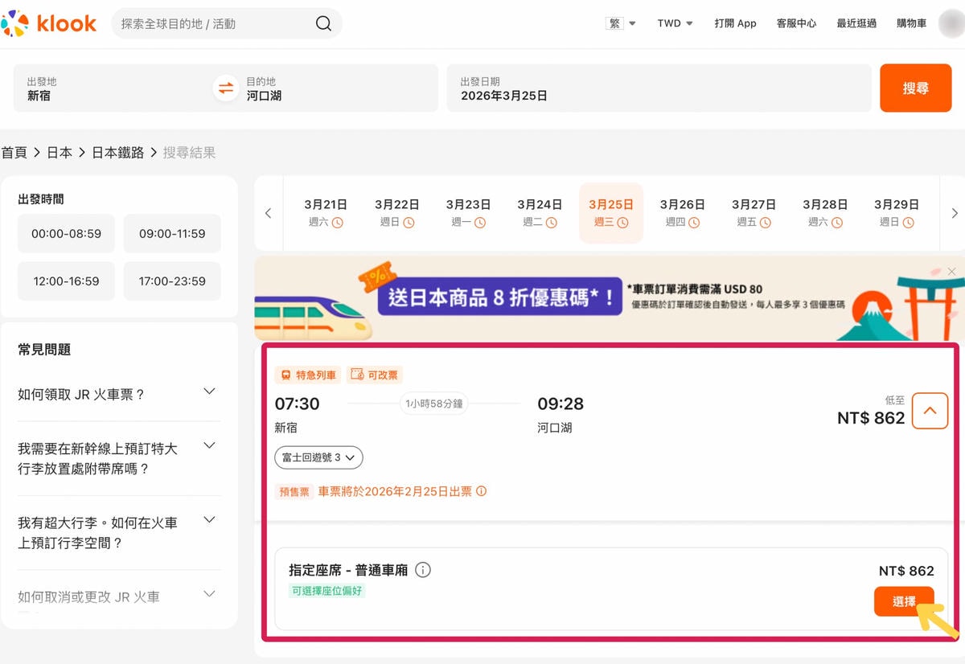Collapse the 07:30 train fare details
965x664 pixels.
(x=930, y=411)
